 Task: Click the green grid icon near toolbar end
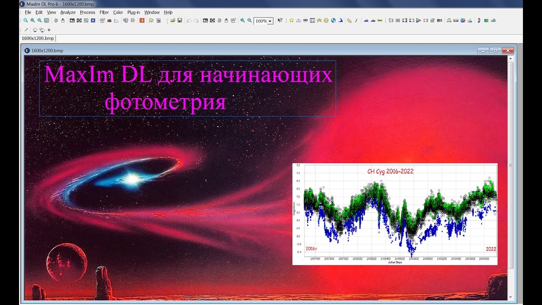(486, 20)
